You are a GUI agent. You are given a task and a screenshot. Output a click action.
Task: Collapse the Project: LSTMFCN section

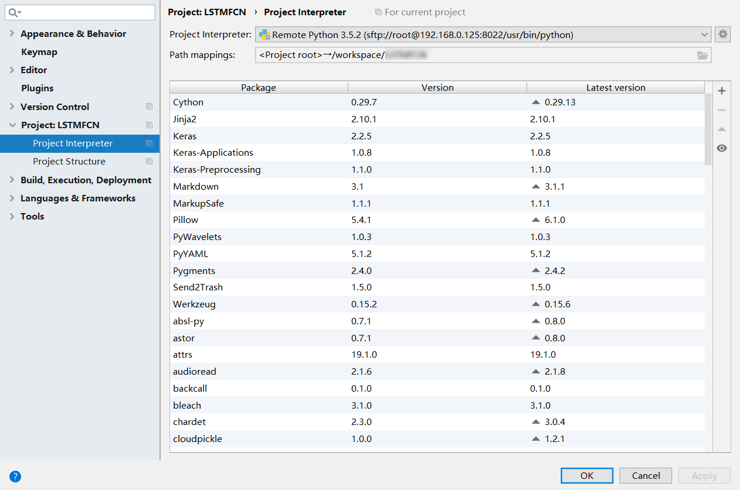click(12, 125)
